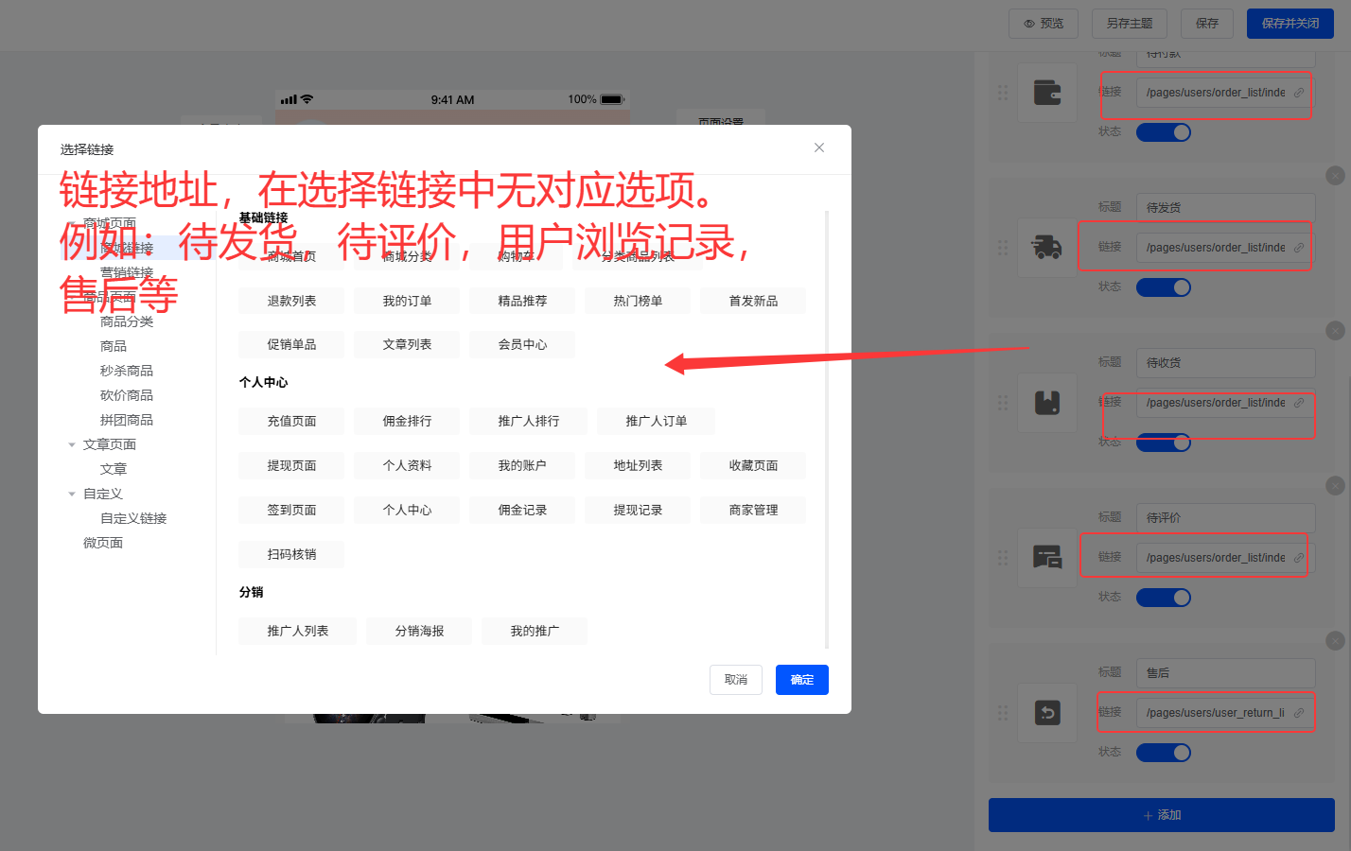Image resolution: width=1351 pixels, height=851 pixels.
Task: Toggle the 待发货 status switch
Action: tap(1163, 287)
